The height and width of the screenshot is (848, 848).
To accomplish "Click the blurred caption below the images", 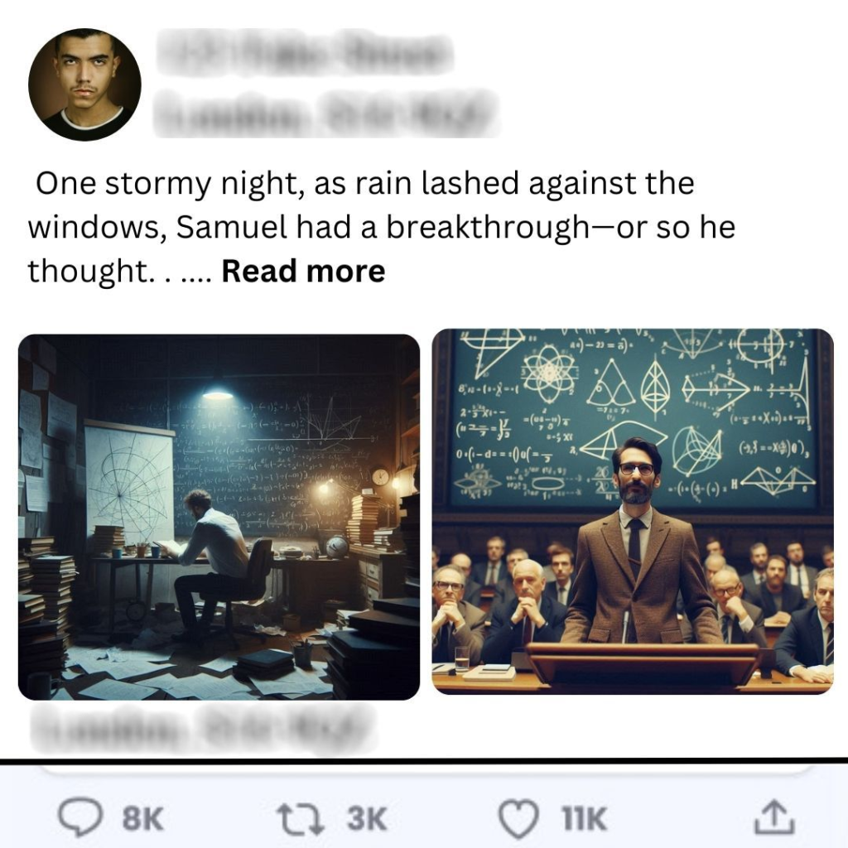I will (201, 729).
